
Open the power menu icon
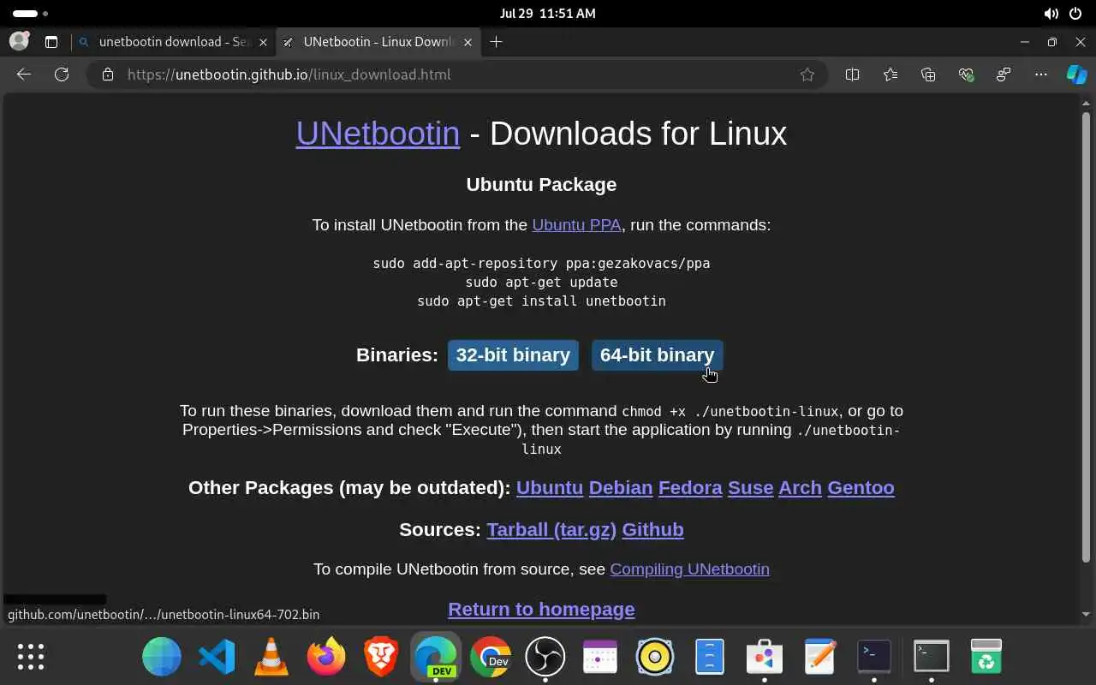[1075, 14]
